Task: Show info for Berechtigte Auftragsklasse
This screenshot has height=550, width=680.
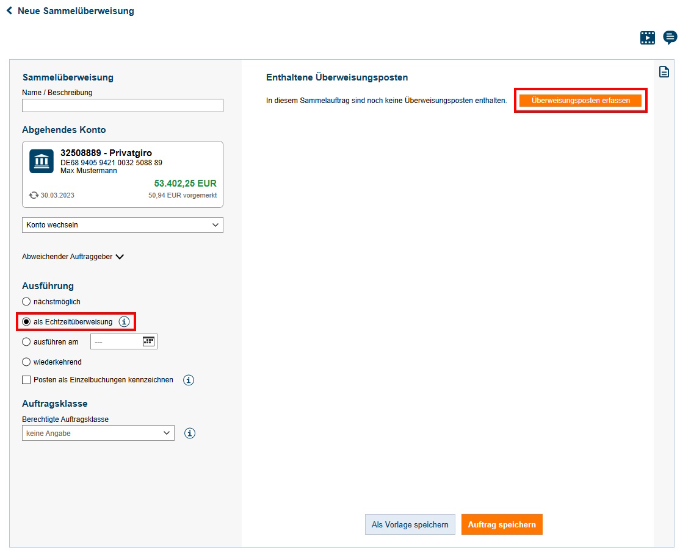Action: coord(189,433)
